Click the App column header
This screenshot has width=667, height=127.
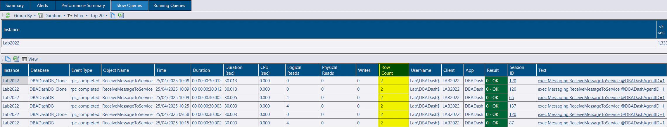coord(474,70)
